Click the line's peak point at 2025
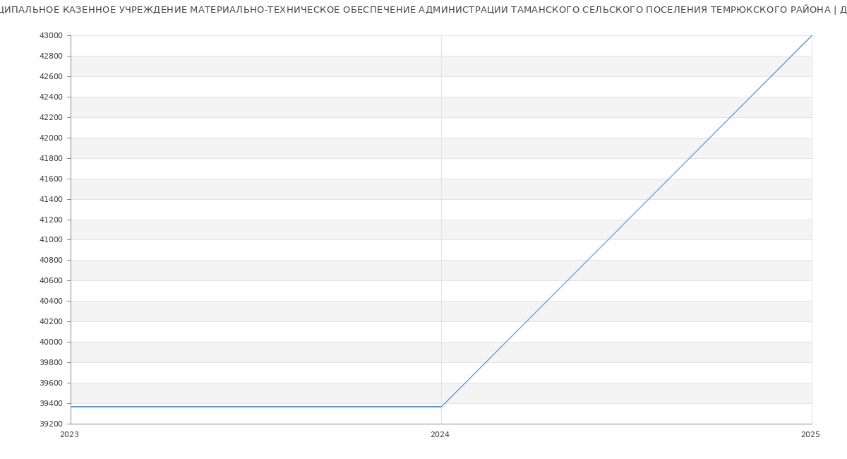 point(812,35)
